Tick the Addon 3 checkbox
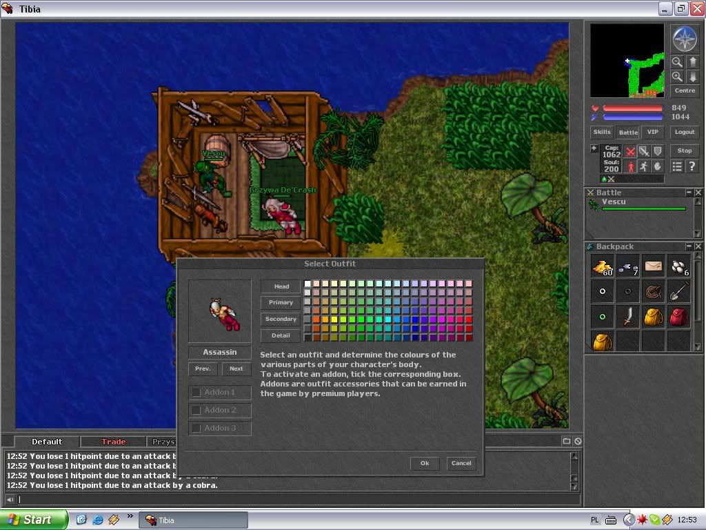 (x=196, y=428)
